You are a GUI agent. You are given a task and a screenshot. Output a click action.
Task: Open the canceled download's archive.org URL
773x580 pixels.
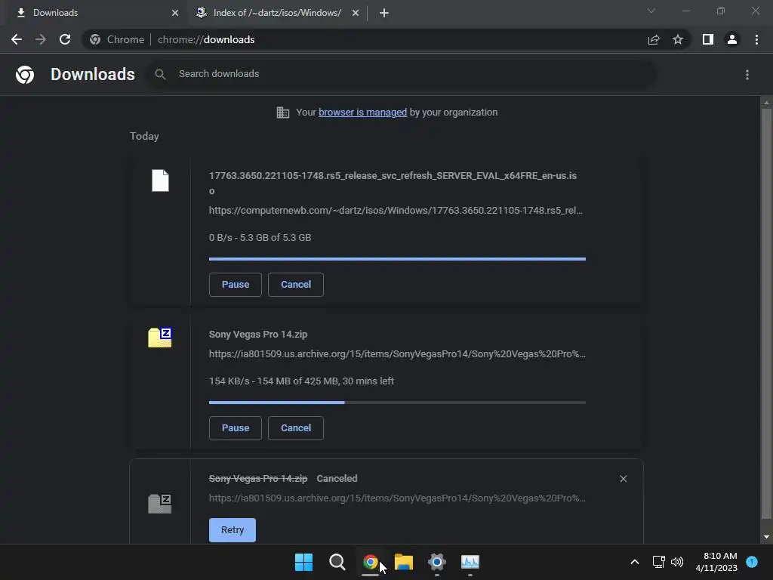397,498
